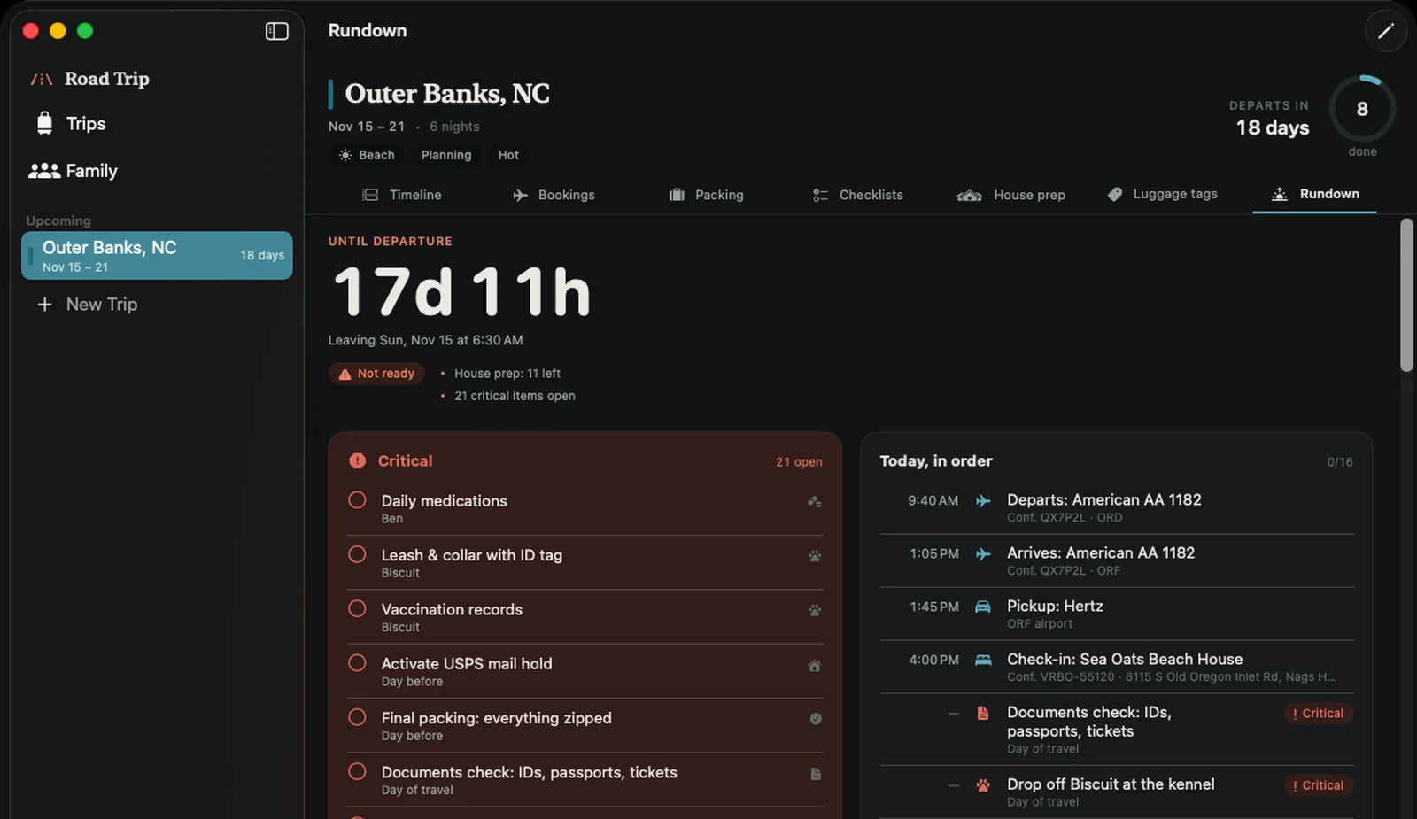The width and height of the screenshot is (1417, 819).
Task: Click the paw icon beside Drop off Biscuit
Action: pos(983,784)
